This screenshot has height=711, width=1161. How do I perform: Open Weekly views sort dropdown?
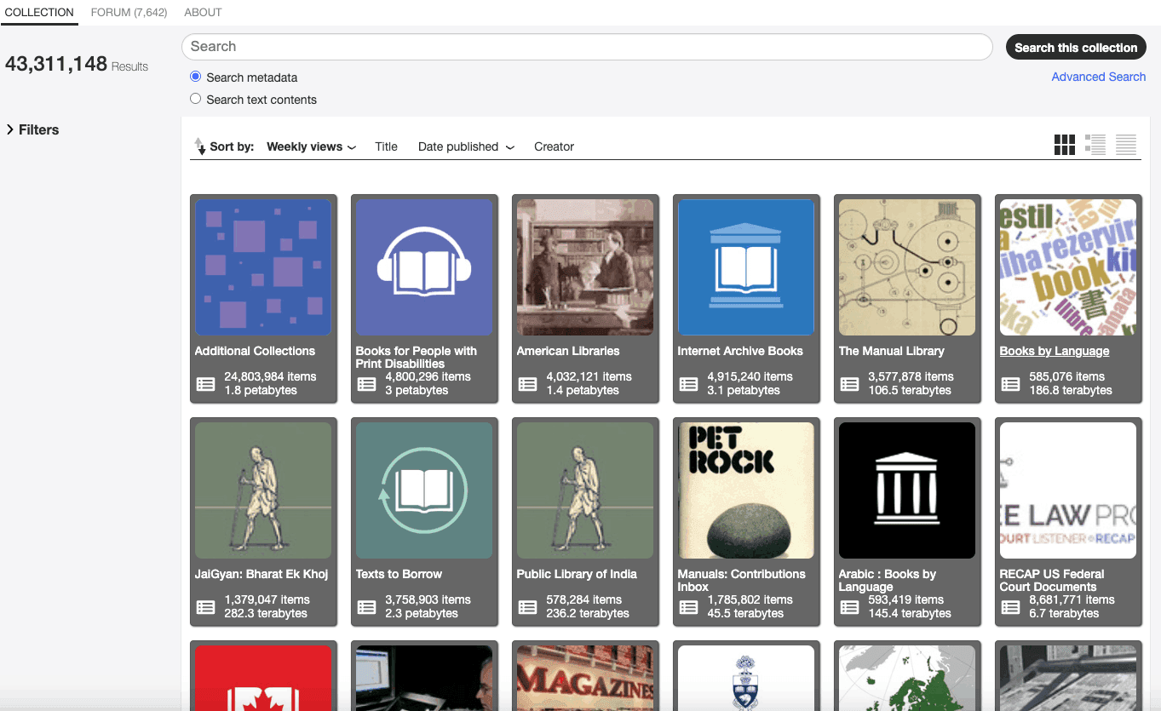(311, 146)
